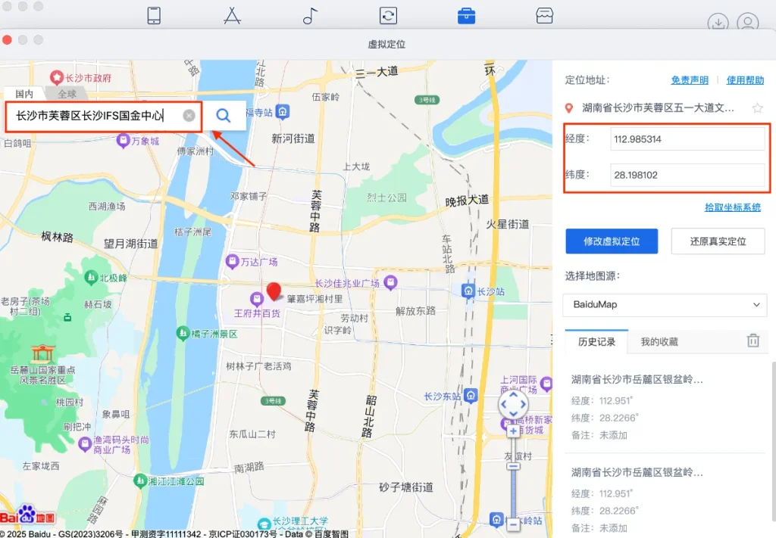Image resolution: width=776 pixels, height=538 pixels.
Task: Click 长沙东站 station icon
Action: coord(471,395)
